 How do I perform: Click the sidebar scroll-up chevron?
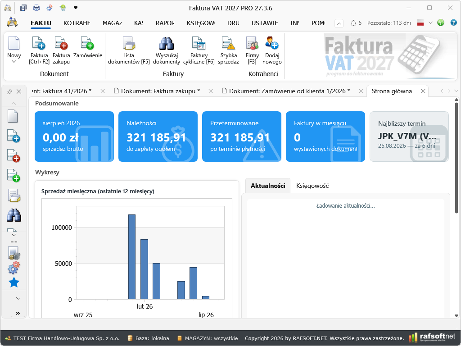(14, 103)
